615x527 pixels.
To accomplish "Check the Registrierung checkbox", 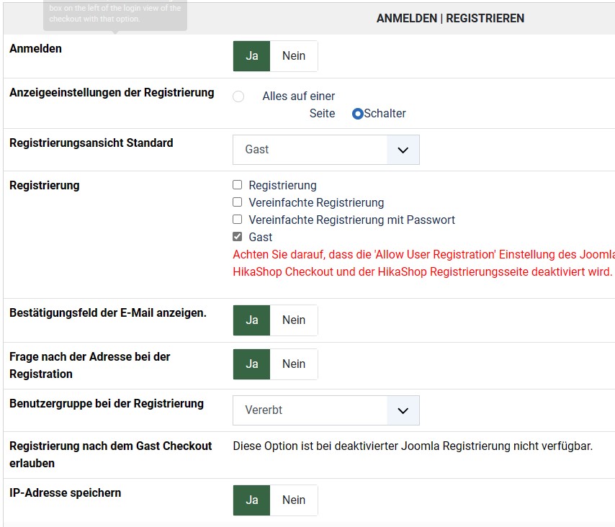I will click(x=238, y=185).
